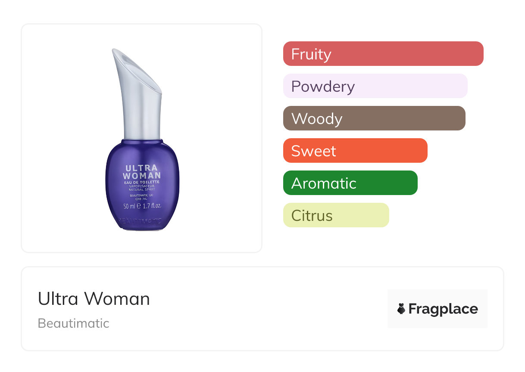525x372 pixels.
Task: Click the right tip of Fruity bar
Action: tap(479, 54)
